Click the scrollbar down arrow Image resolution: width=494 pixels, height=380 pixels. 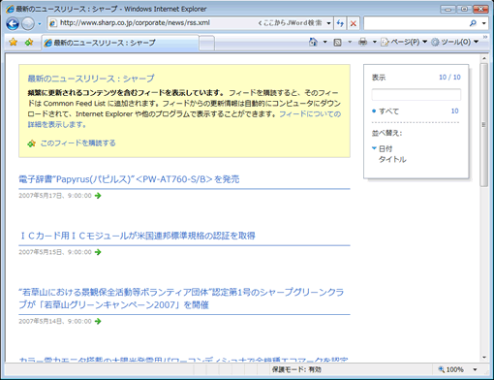click(x=483, y=358)
